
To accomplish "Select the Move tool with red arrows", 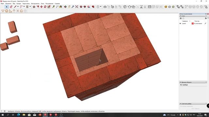I will 41,6.
